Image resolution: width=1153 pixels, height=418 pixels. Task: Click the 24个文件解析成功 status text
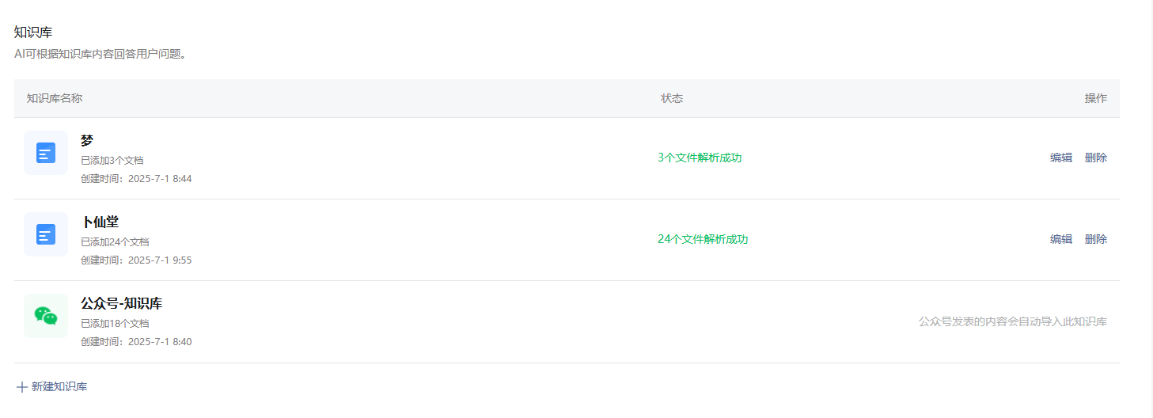click(703, 239)
